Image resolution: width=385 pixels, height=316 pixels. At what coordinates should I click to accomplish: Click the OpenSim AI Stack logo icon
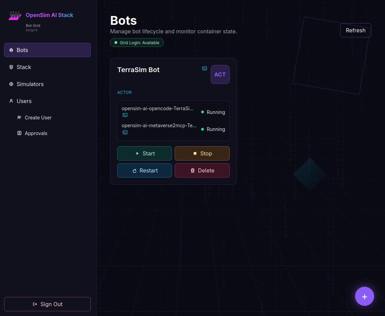point(15,16)
